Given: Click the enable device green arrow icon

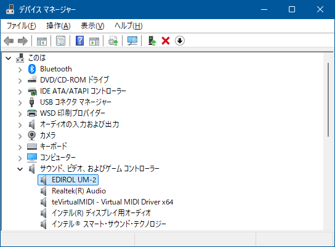Looking at the screenshot, I should [152, 41].
